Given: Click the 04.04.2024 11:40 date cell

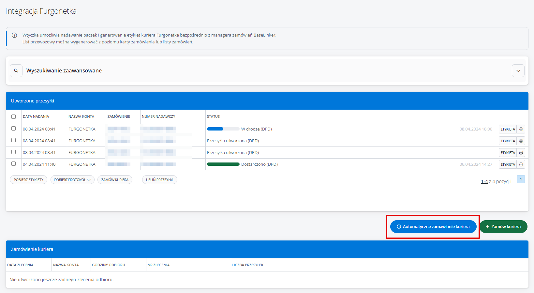Looking at the screenshot, I should 39,164.
